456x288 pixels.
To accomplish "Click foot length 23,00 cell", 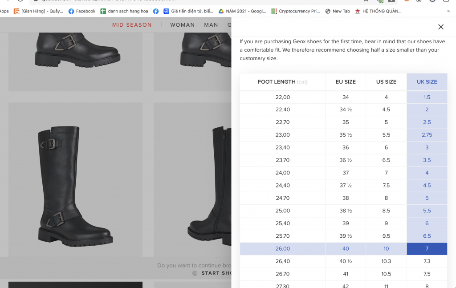I will tap(283, 135).
